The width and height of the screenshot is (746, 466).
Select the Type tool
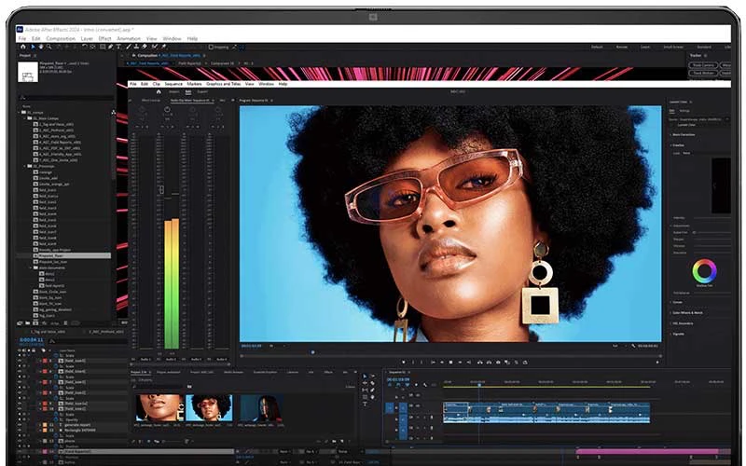[120, 47]
